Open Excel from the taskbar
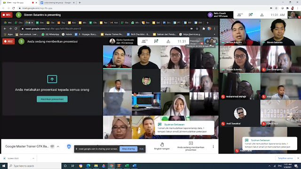 point(127,166)
